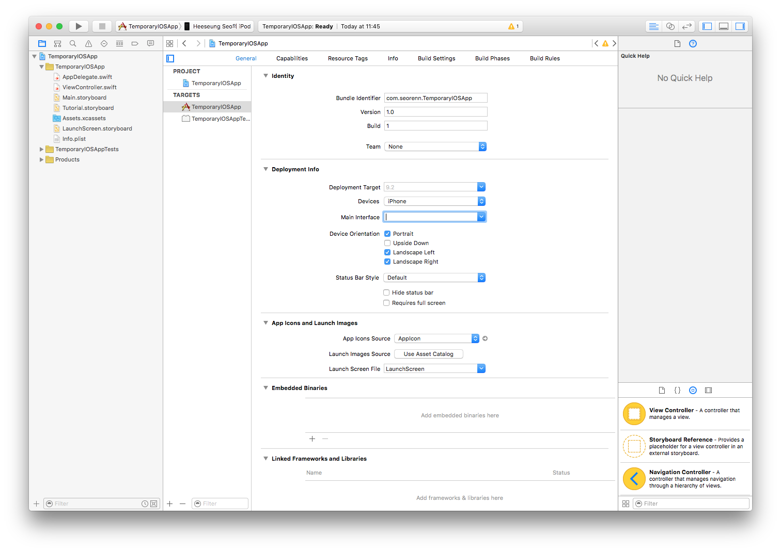This screenshot has width=781, height=552.
Task: Open the Debug navigator
Action: click(119, 43)
